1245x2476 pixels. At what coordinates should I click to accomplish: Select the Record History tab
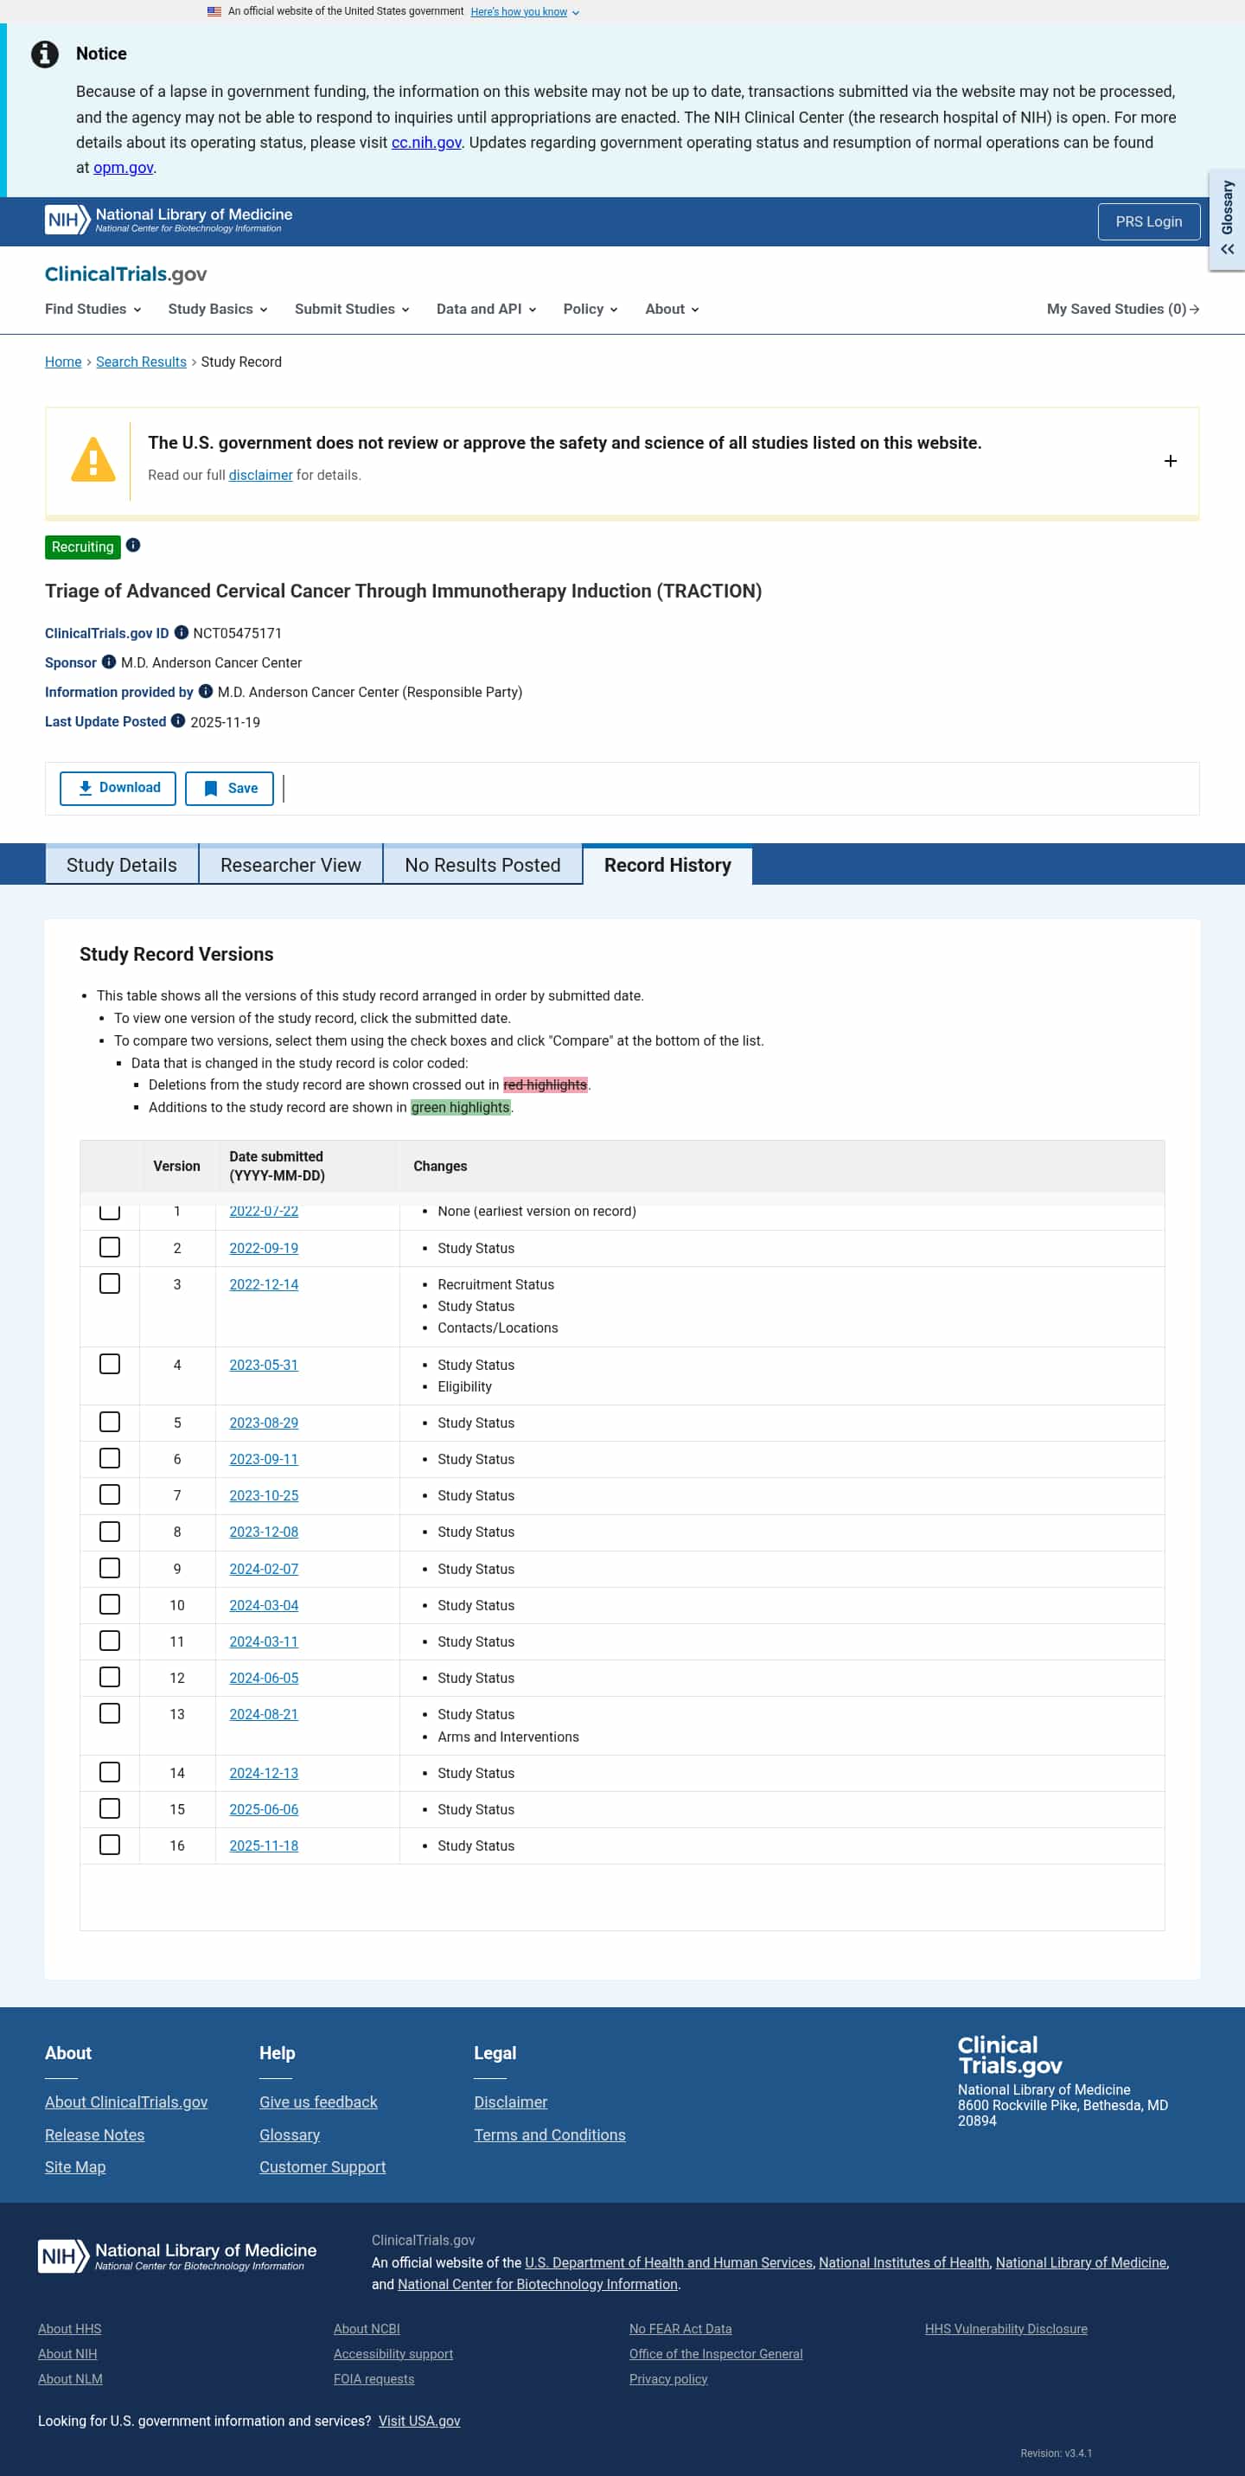(667, 864)
